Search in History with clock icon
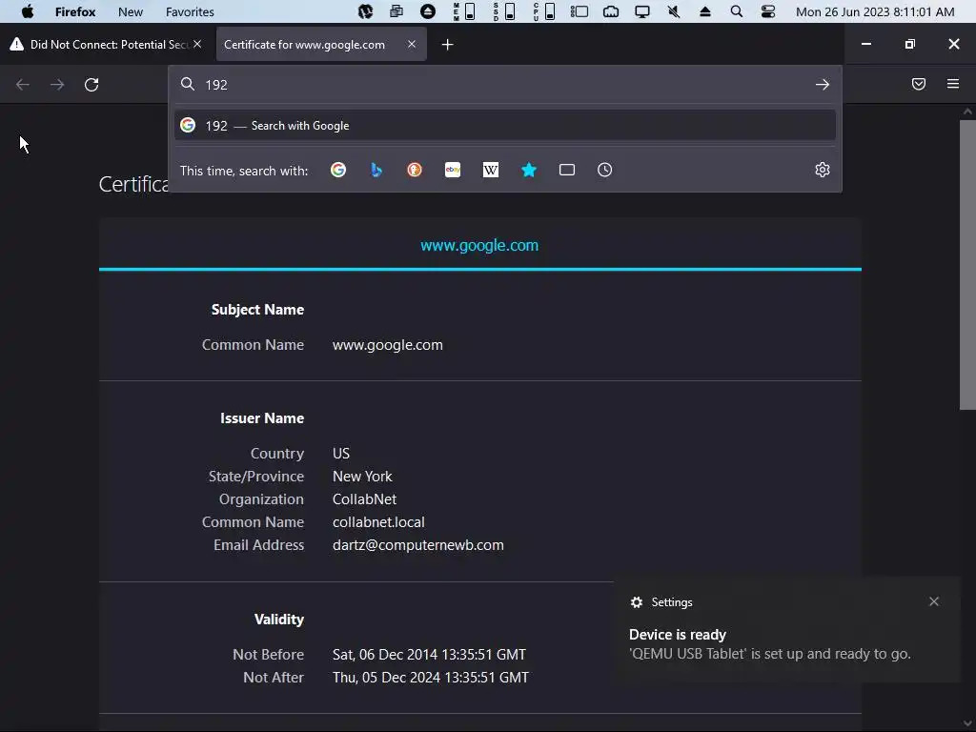The height and width of the screenshot is (732, 976). [604, 170]
